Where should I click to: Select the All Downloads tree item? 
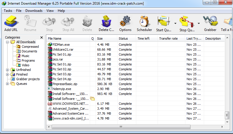pyautogui.click(x=26, y=42)
